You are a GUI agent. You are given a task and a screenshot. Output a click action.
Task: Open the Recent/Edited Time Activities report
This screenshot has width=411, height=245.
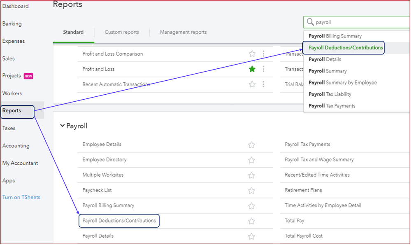click(x=317, y=175)
